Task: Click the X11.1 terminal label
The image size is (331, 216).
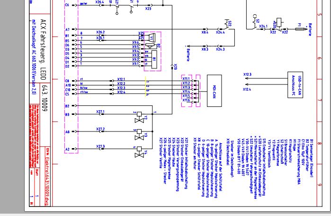Action: 186,79
